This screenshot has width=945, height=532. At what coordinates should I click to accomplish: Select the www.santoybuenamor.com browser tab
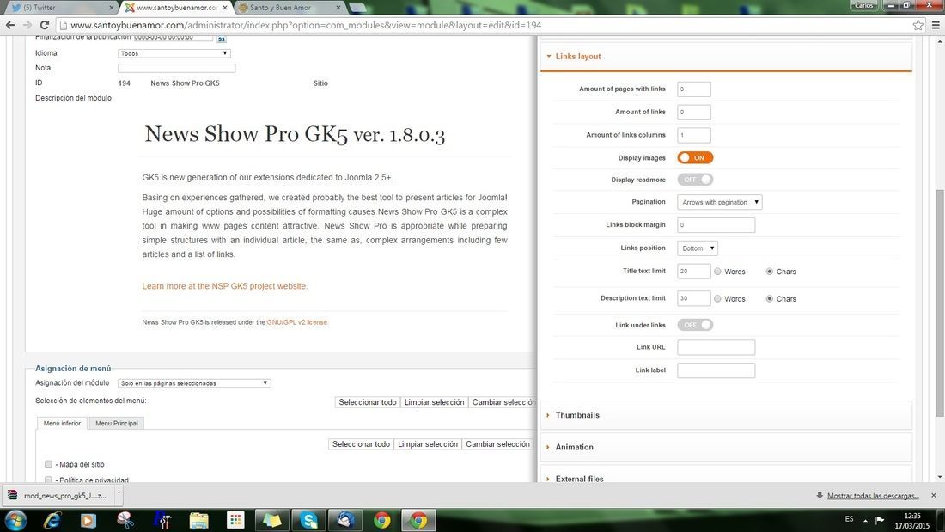(x=176, y=8)
